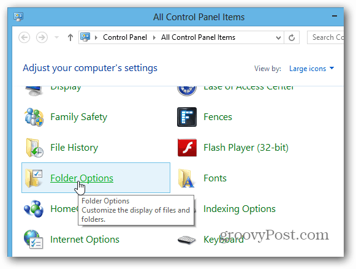Open the Keyboard icon
The height and width of the screenshot is (269, 356).
187,240
